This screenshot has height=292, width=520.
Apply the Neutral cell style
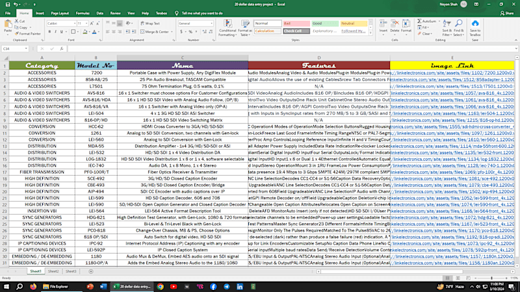pyautogui.click(x=354, y=23)
